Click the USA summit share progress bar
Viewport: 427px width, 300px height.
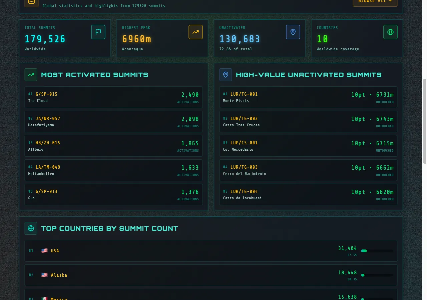[x=377, y=251]
